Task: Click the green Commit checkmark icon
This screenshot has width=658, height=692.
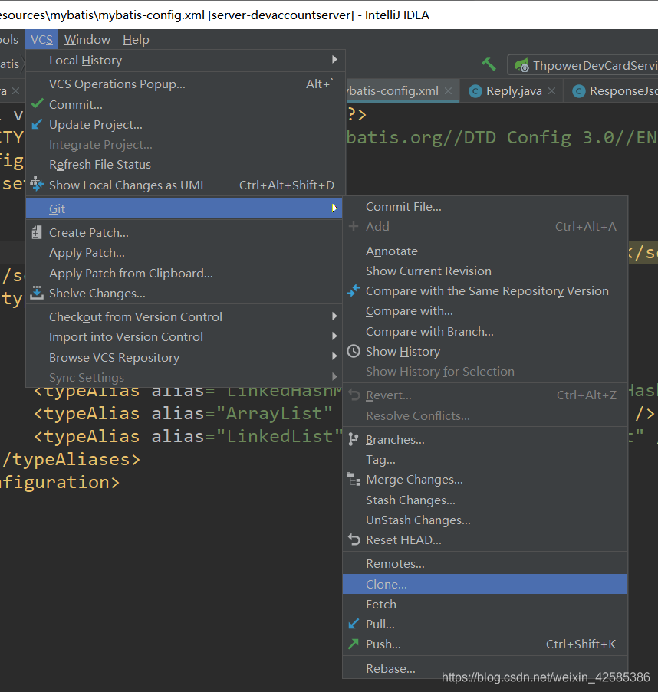Action: (38, 103)
